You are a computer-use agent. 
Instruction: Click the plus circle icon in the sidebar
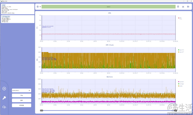click(4, 89)
